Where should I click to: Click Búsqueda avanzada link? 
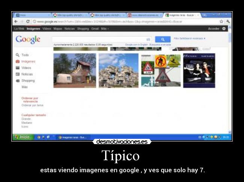click(160, 45)
